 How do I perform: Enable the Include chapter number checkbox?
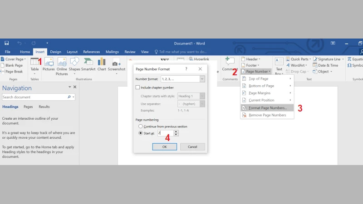[138, 87]
